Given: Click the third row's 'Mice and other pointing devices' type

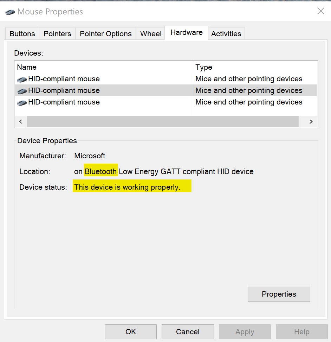Looking at the screenshot, I should [x=249, y=102].
